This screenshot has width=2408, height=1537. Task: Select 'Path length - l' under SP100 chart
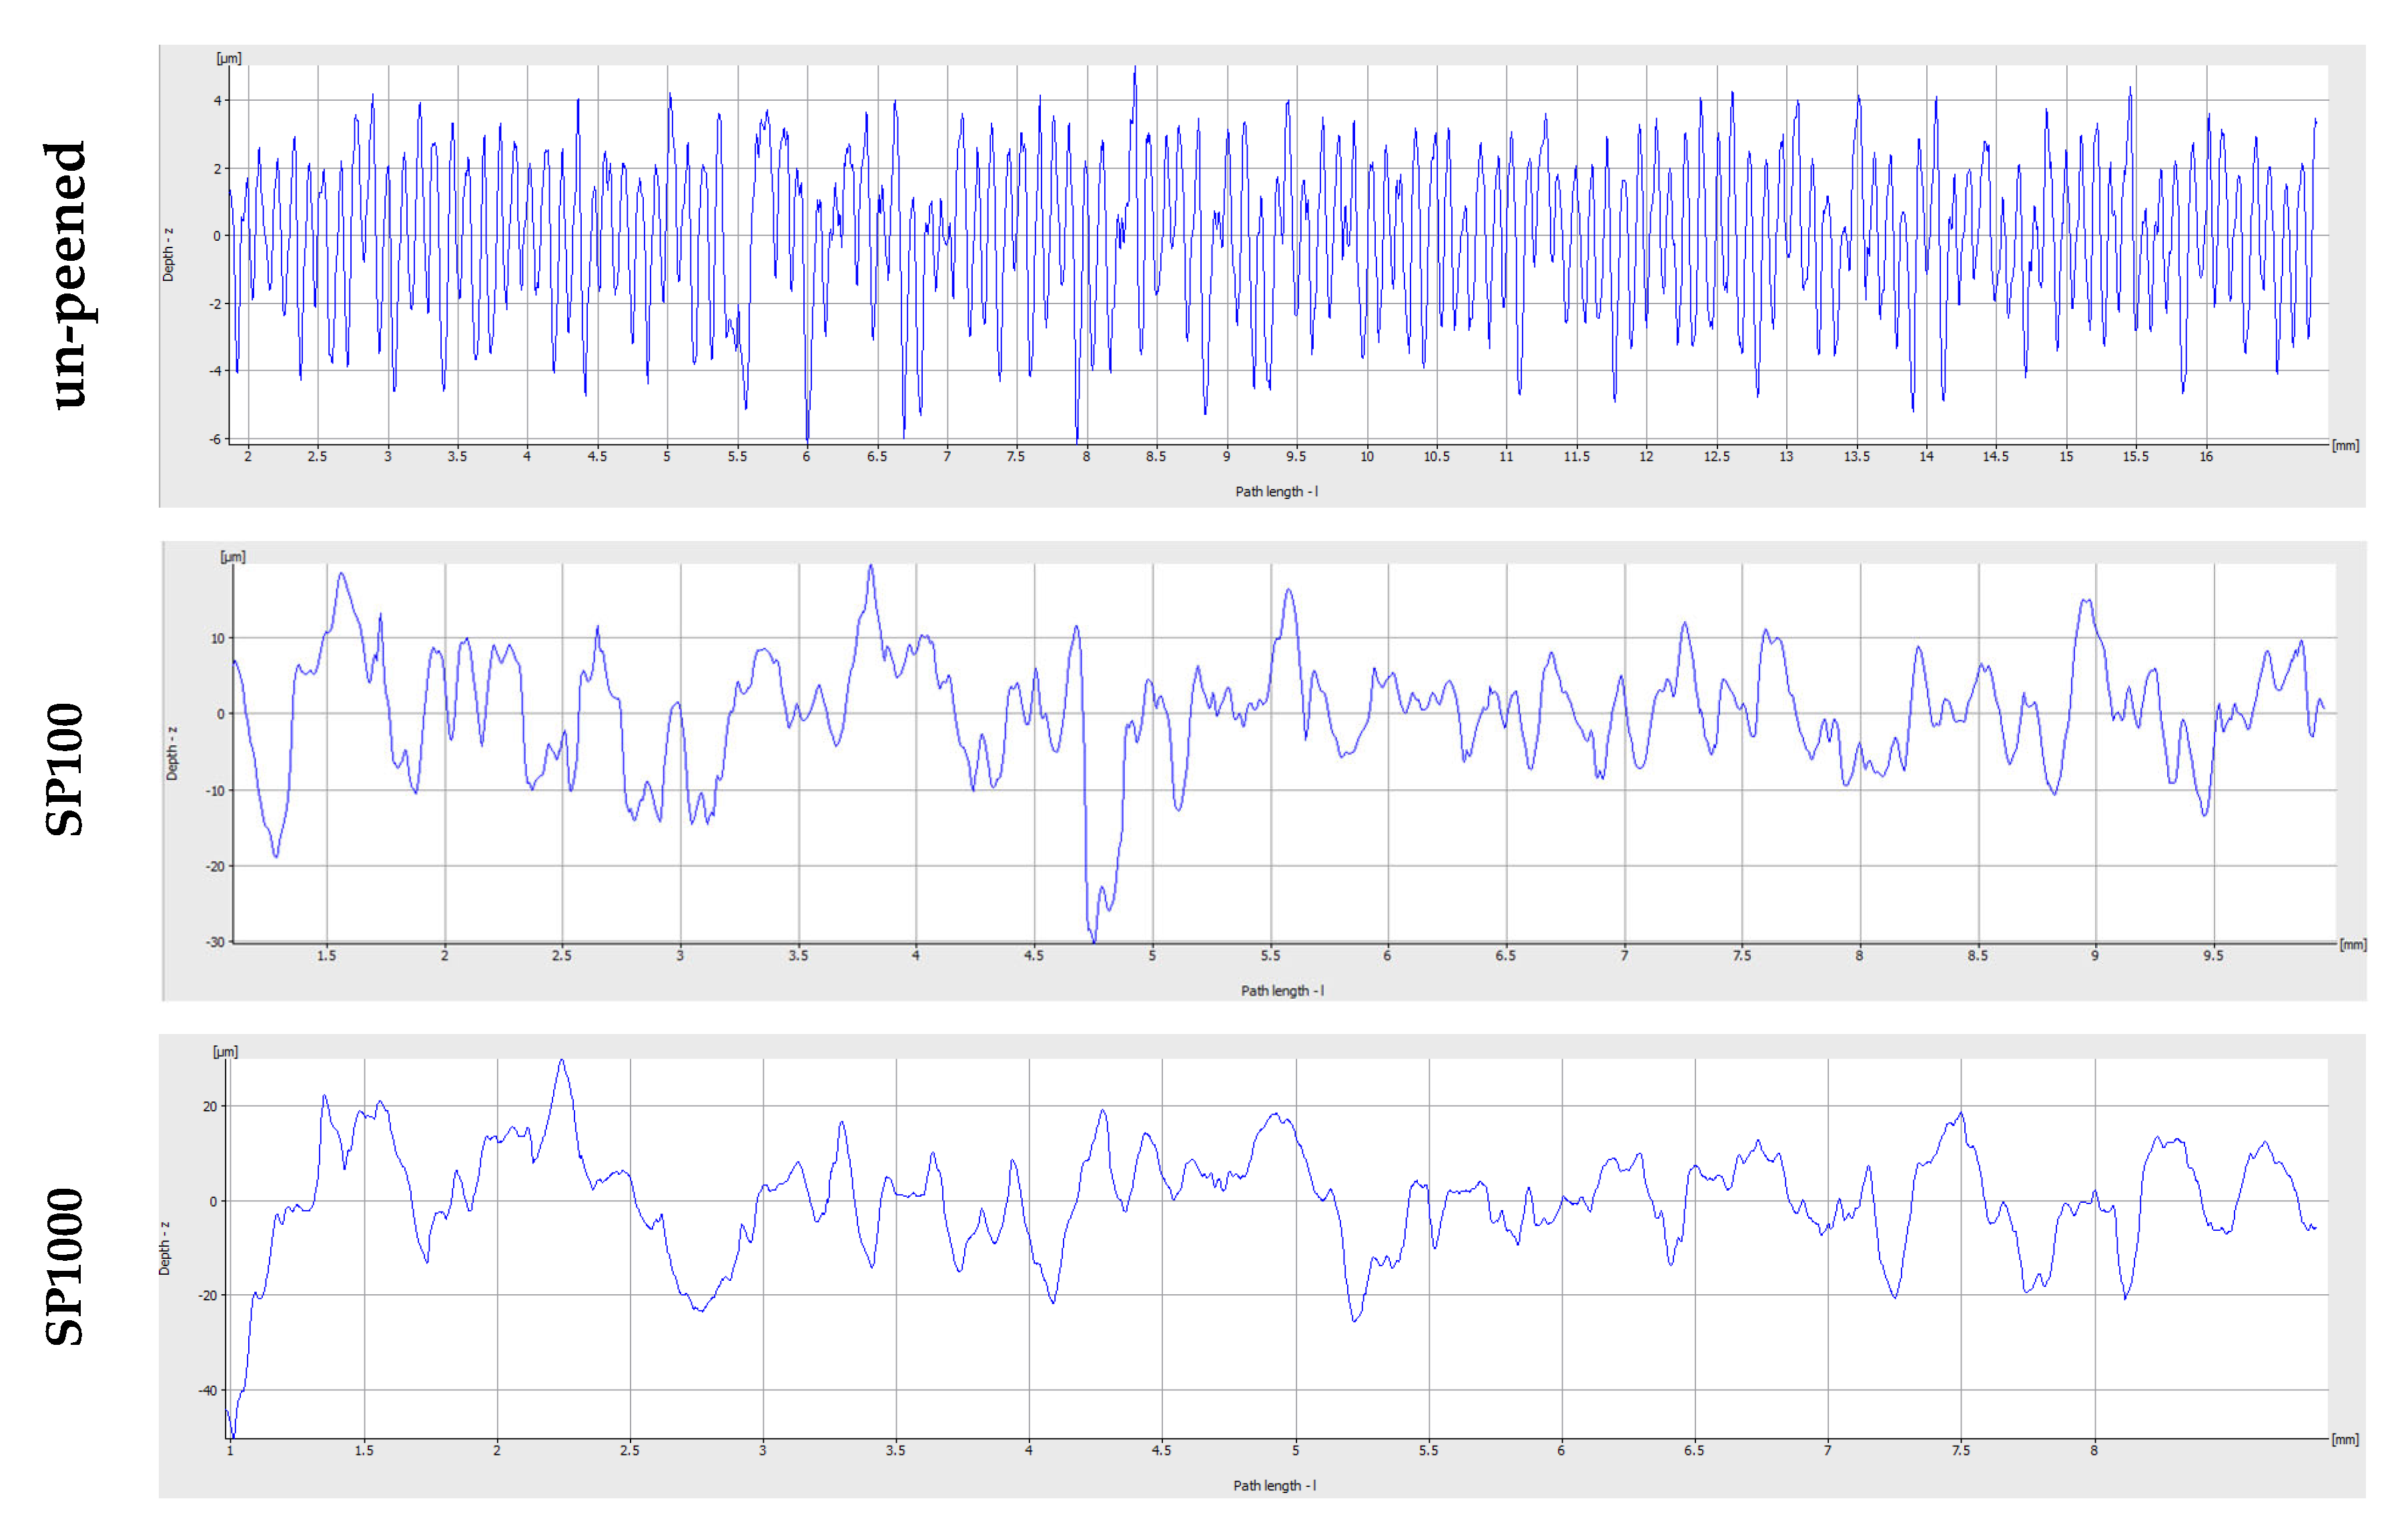[x=1282, y=991]
